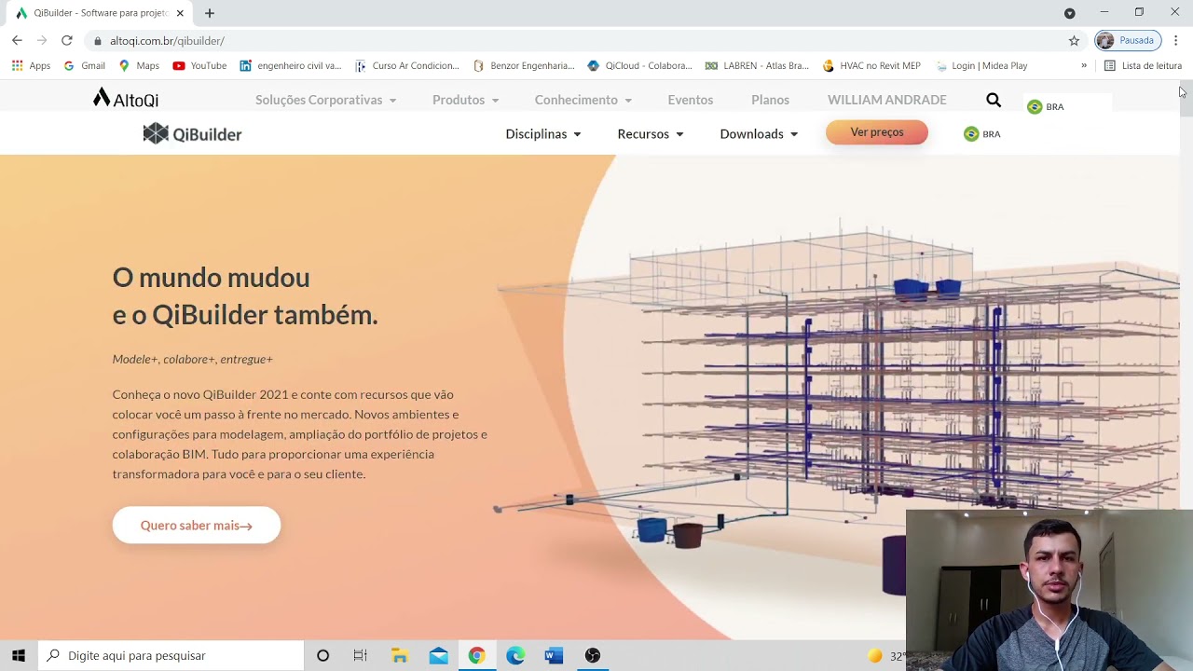Open Lista de leitura reading list
1193x671 pixels.
point(1143,65)
